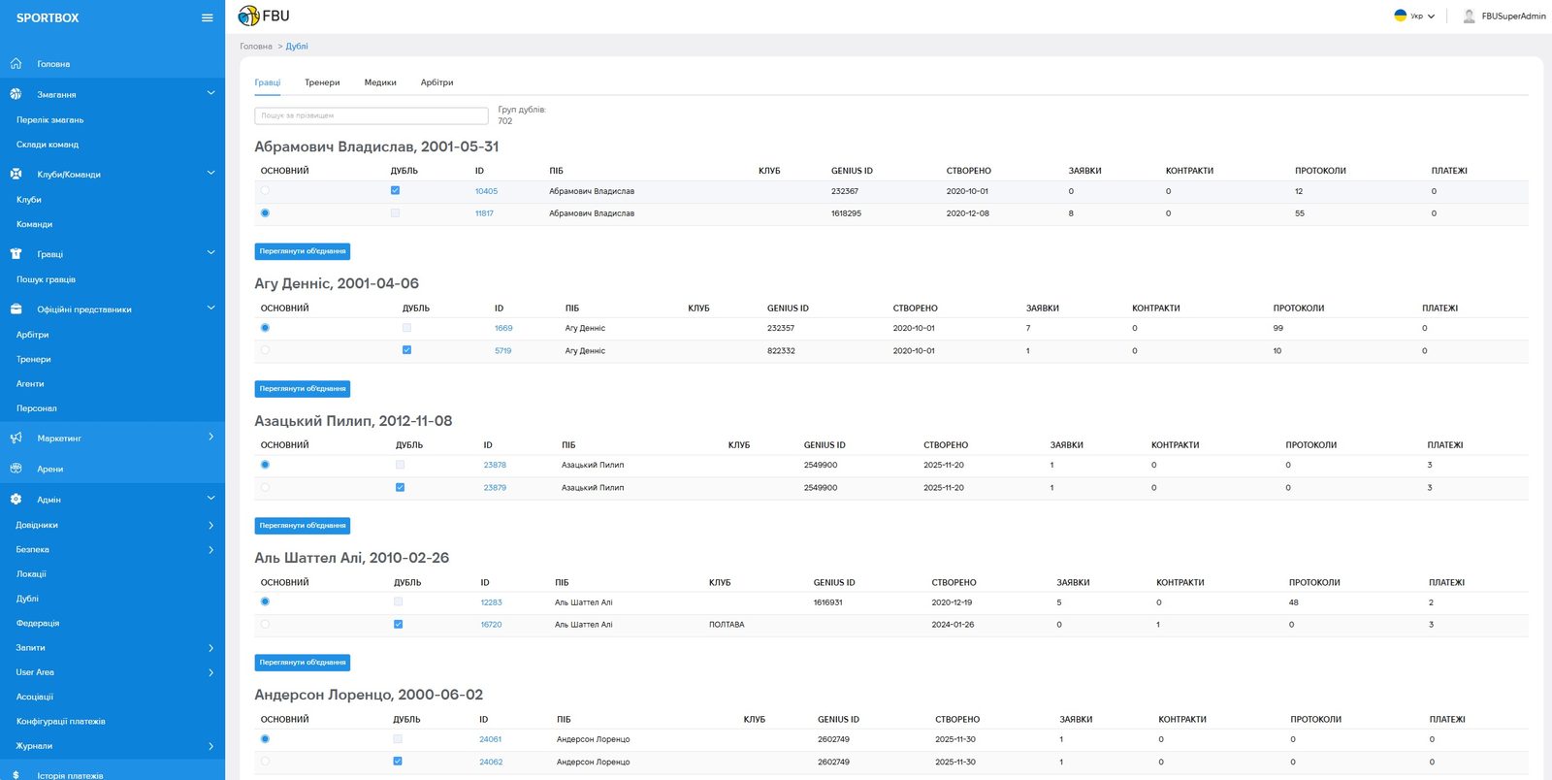Image resolution: width=1552 pixels, height=780 pixels.
Task: Open Пошук гравців in the sidebar
Action: pos(46,279)
